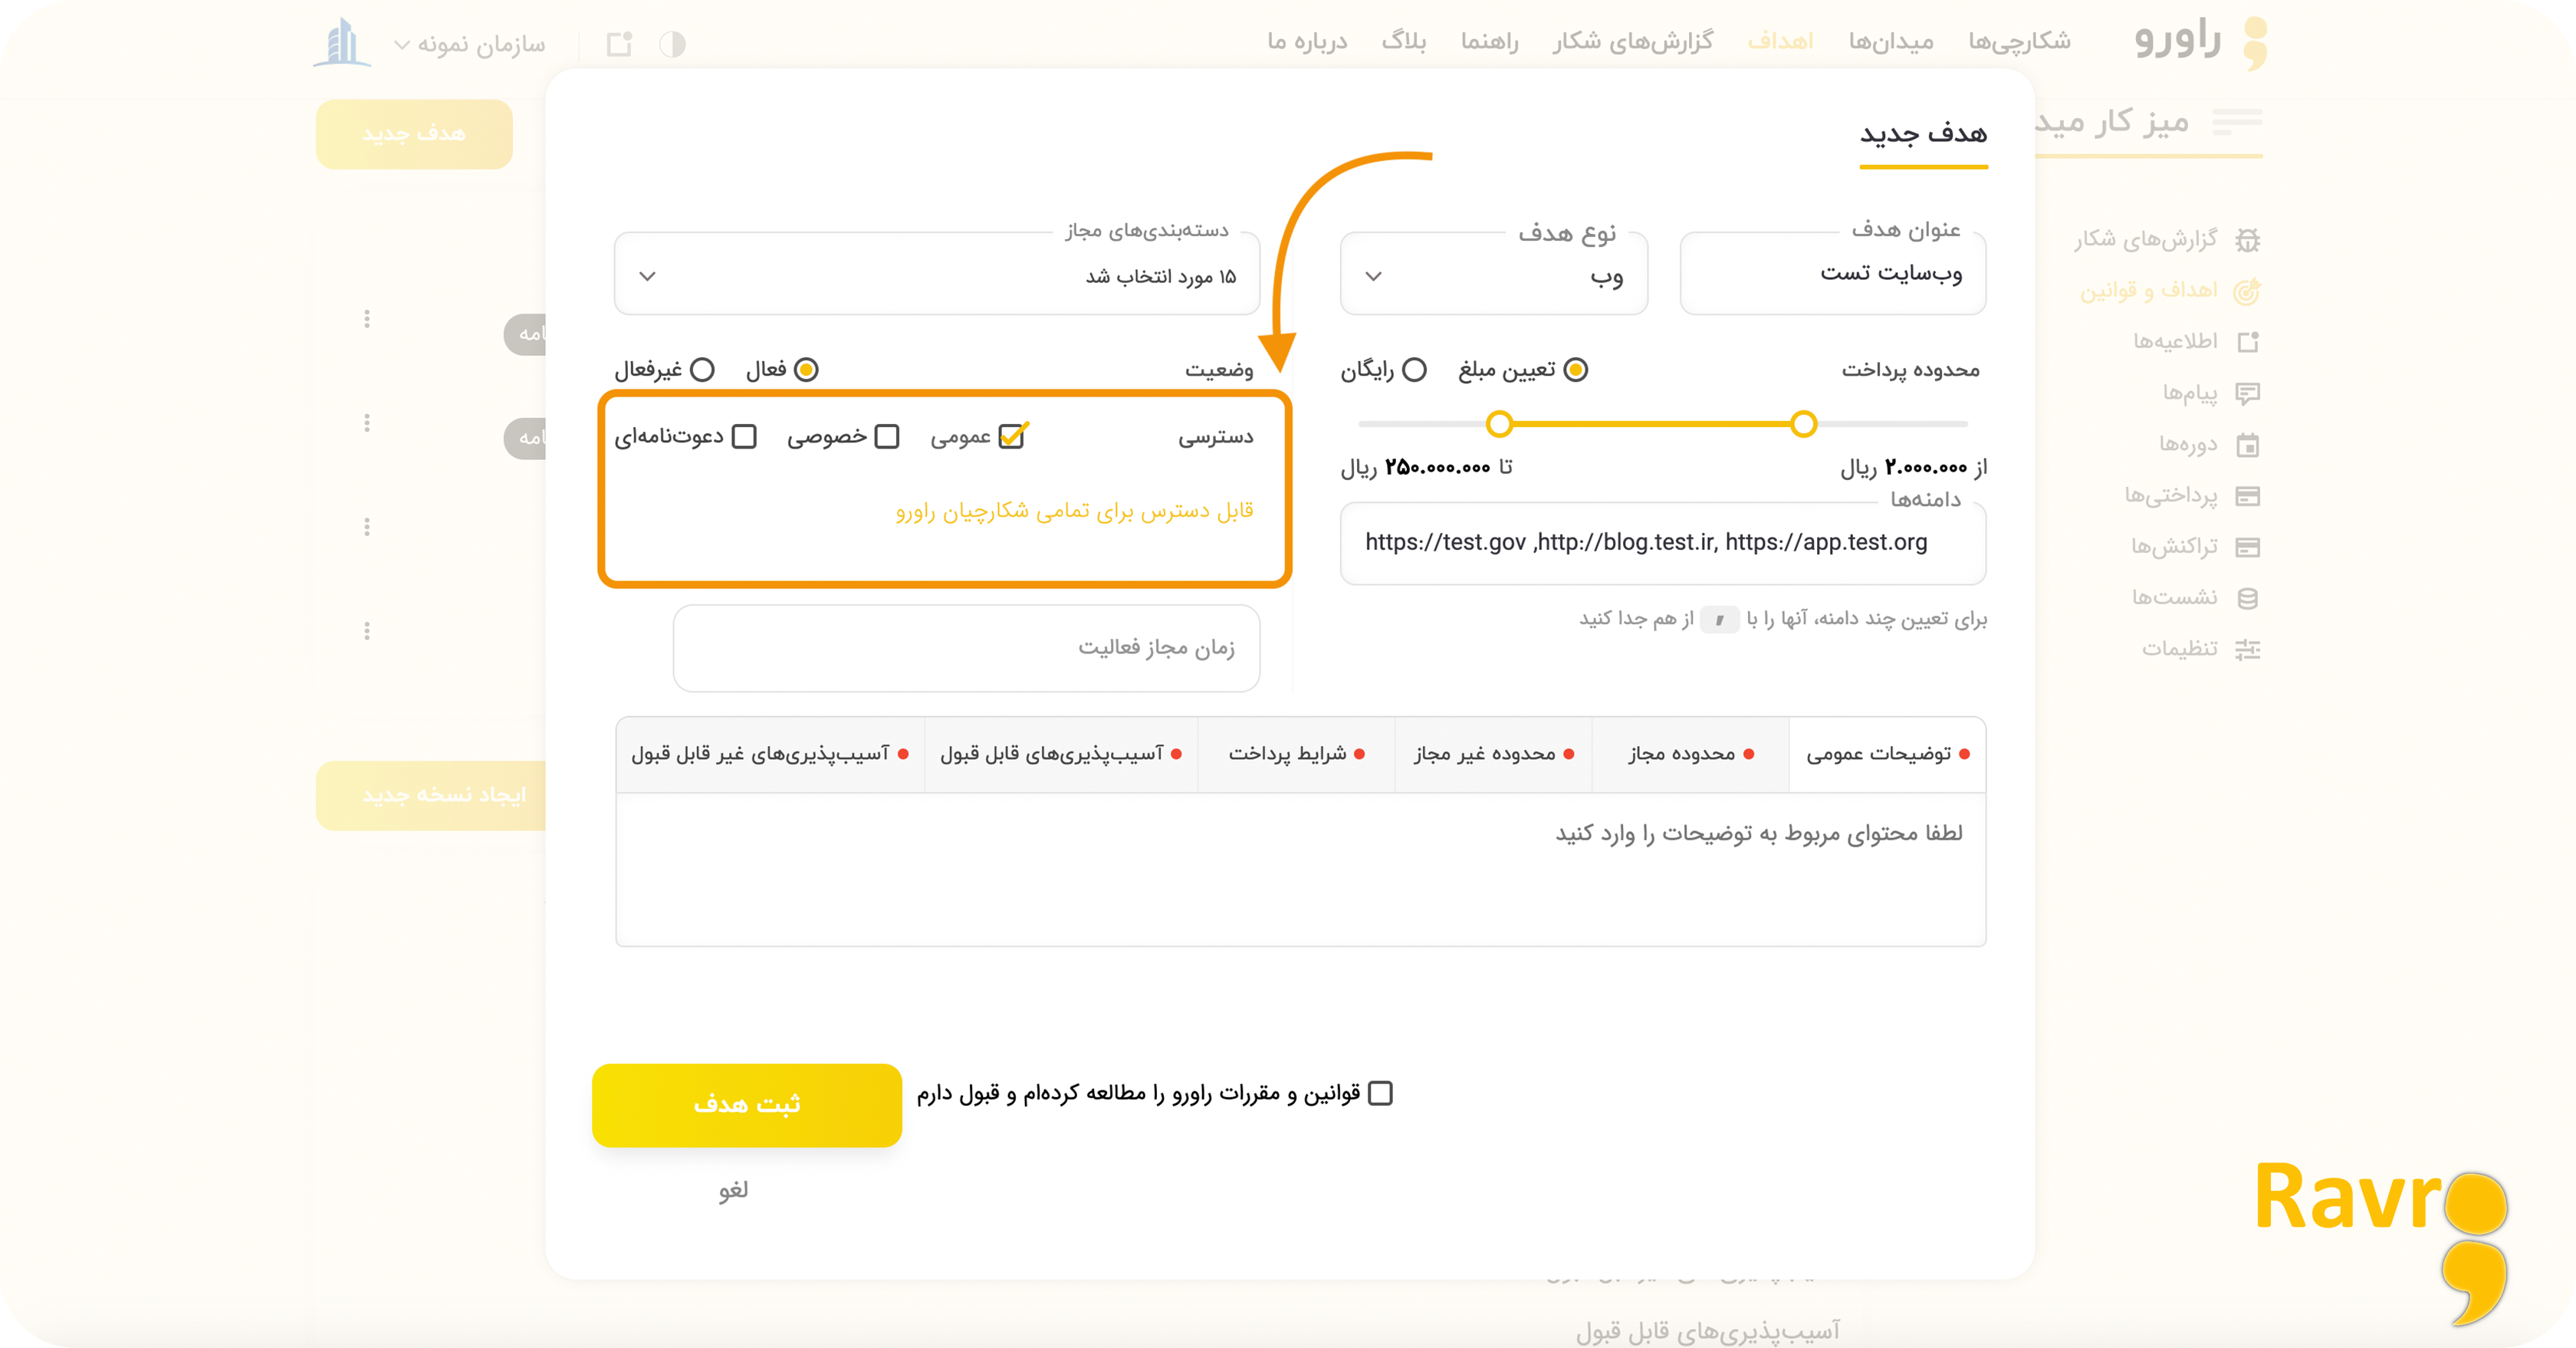The image size is (2576, 1348).
Task: Switch to محدوده مجاز tab
Action: pos(1690,755)
